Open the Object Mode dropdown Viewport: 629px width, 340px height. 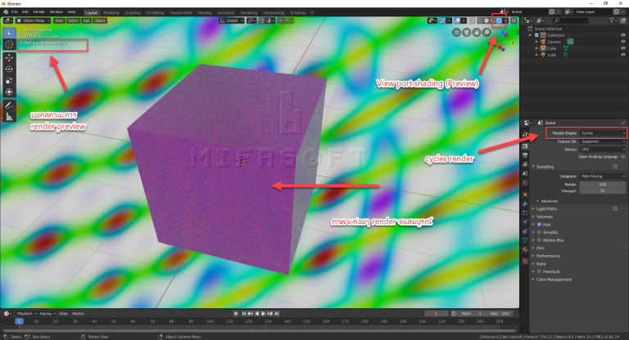pyautogui.click(x=34, y=20)
